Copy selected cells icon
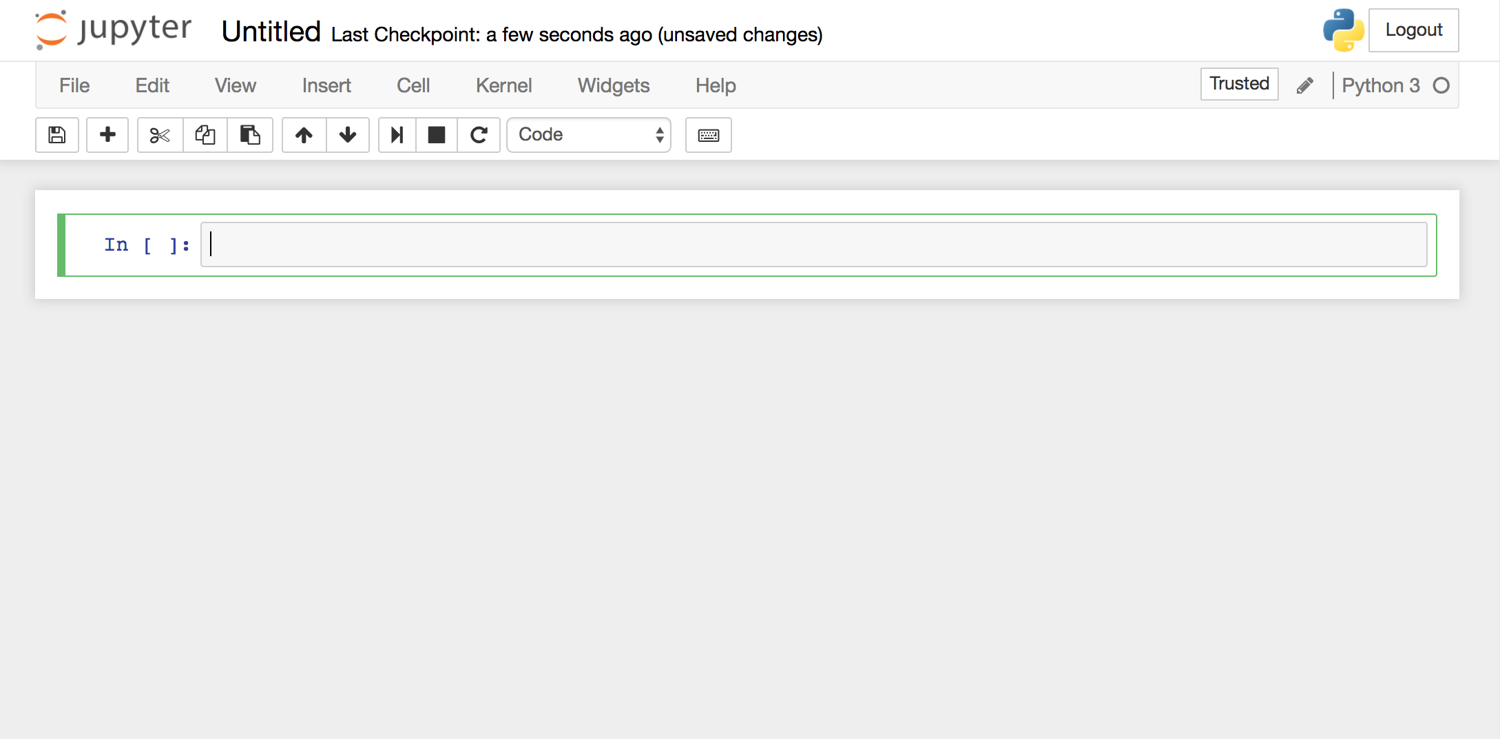This screenshot has width=1500, height=739. [205, 135]
